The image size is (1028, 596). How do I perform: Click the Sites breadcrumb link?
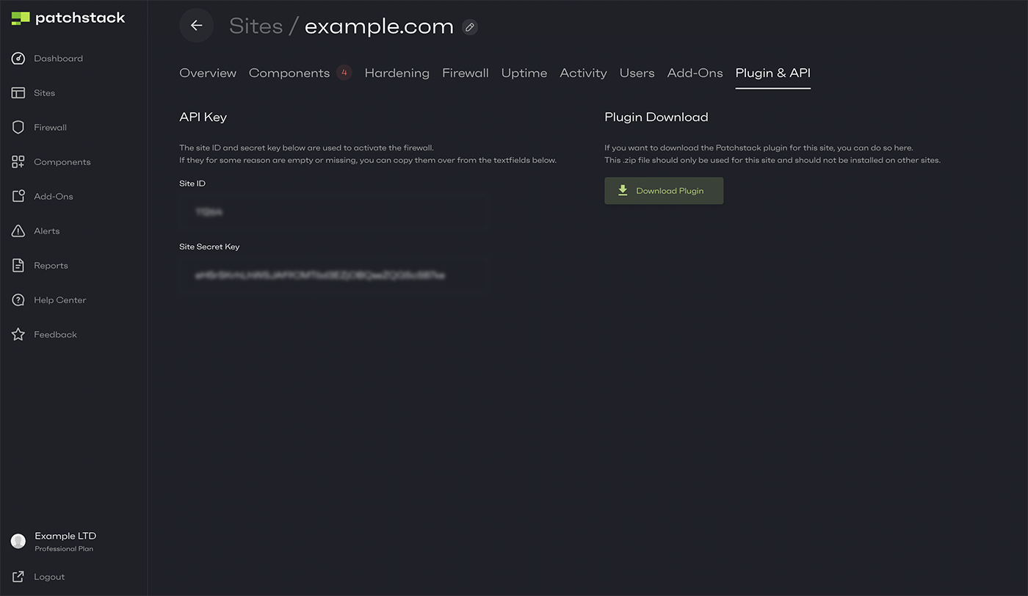(256, 26)
